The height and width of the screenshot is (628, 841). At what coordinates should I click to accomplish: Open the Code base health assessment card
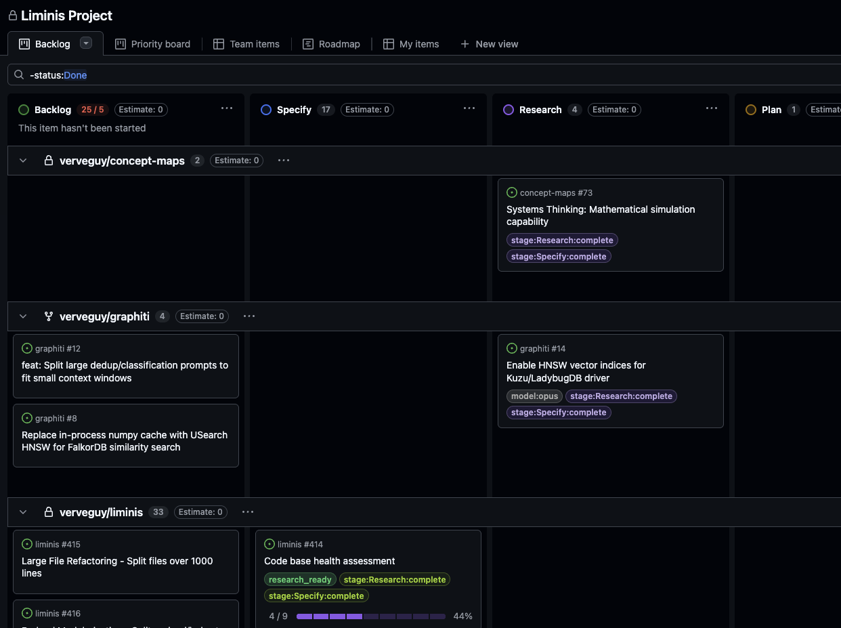330,561
